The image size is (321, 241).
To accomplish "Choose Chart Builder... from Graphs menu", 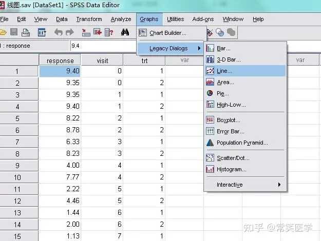I will coord(171,33).
